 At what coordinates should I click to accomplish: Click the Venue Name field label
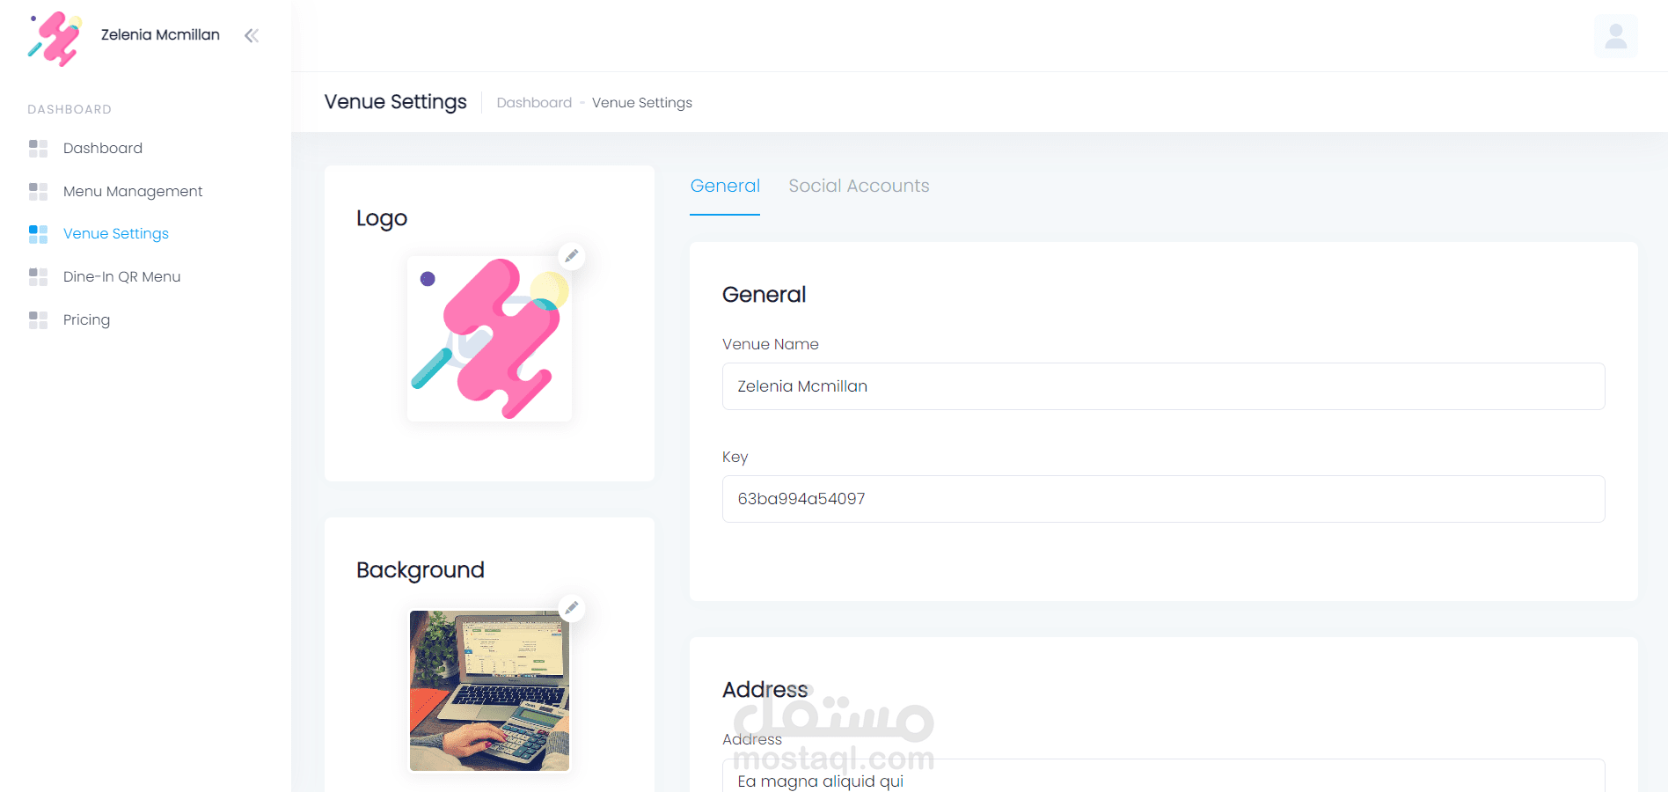[771, 344]
